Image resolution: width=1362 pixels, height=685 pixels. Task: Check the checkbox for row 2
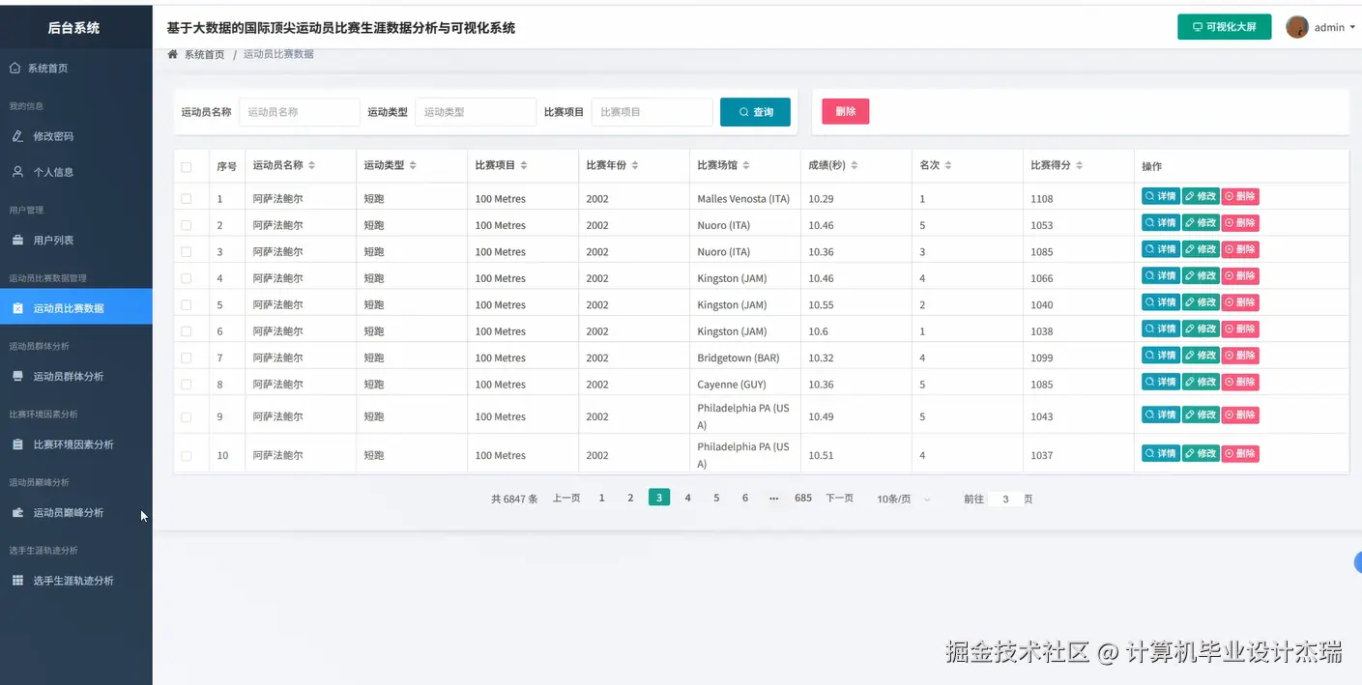(x=187, y=225)
